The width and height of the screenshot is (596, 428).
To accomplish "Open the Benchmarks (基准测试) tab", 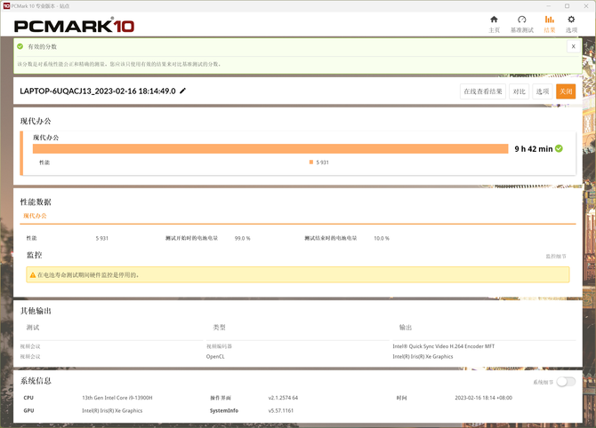I will pyautogui.click(x=522, y=24).
